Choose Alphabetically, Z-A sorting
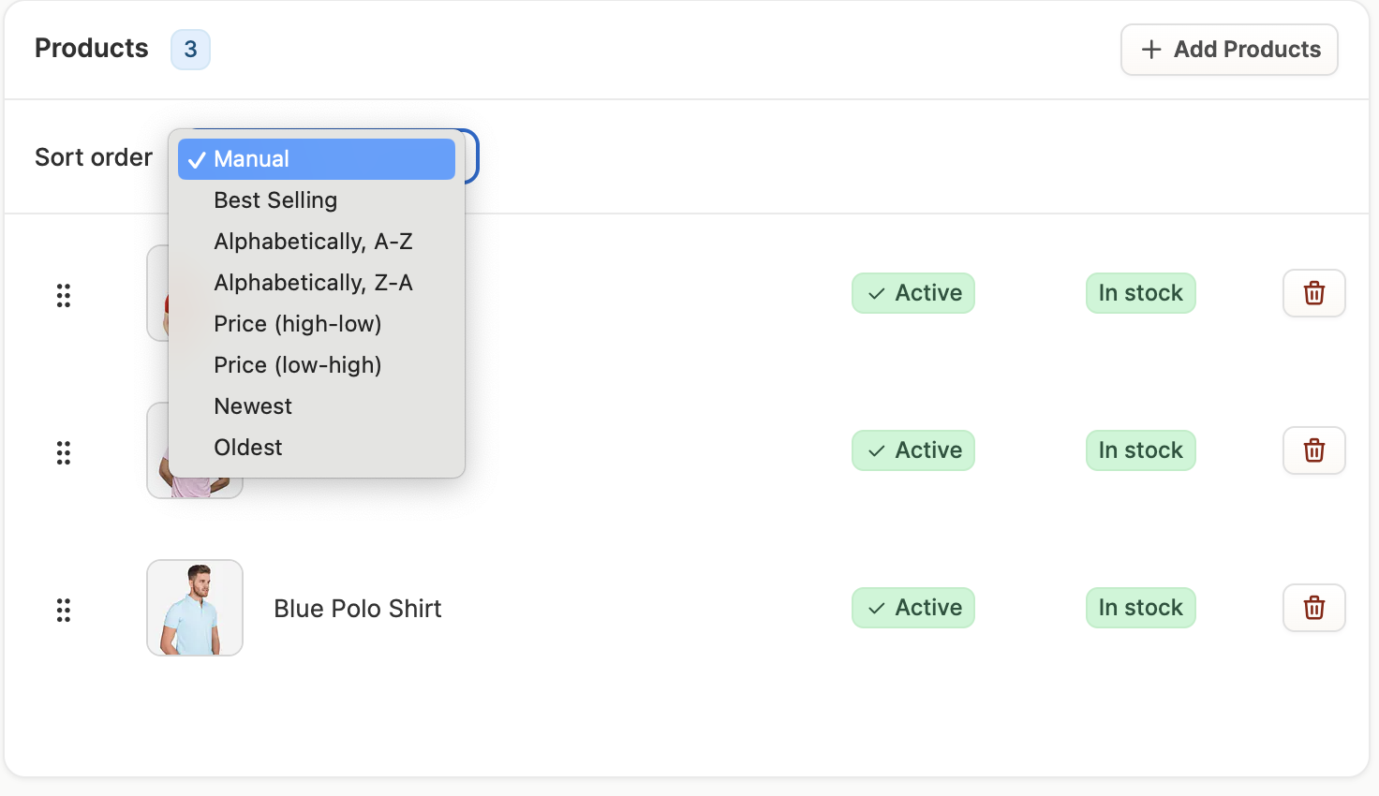Viewport: 1379px width, 796px height. click(x=313, y=283)
